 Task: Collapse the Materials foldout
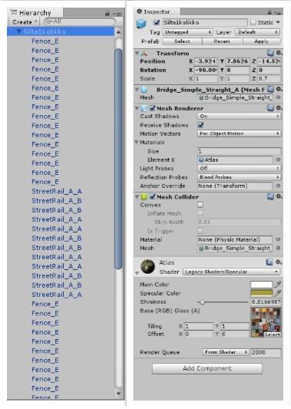coord(137,142)
